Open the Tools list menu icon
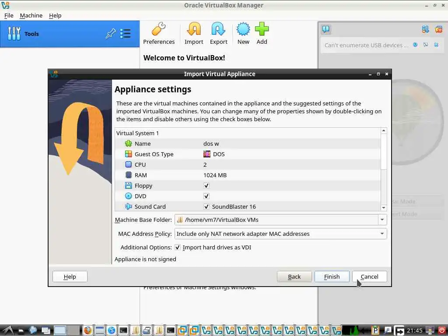 pyautogui.click(x=125, y=34)
